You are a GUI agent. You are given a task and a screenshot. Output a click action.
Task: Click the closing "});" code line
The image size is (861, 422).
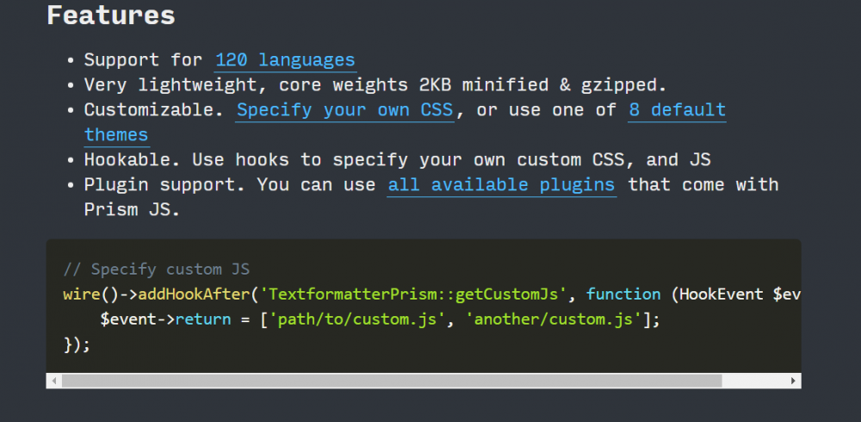click(x=77, y=344)
